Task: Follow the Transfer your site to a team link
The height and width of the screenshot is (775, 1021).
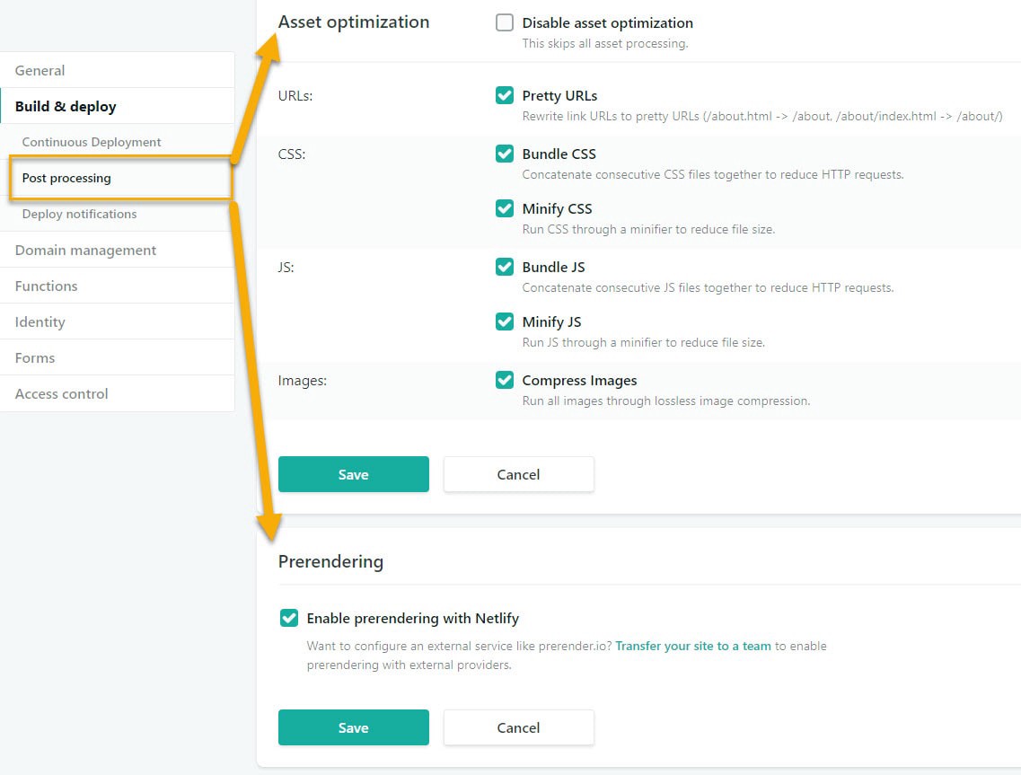Action: [x=693, y=646]
